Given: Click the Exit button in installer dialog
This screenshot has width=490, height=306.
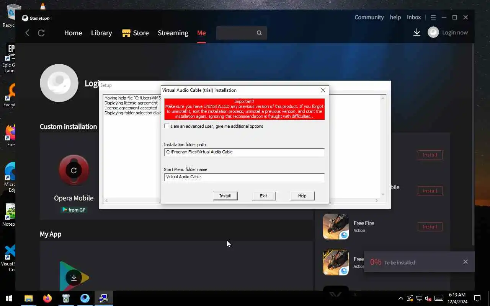Looking at the screenshot, I should (x=264, y=196).
